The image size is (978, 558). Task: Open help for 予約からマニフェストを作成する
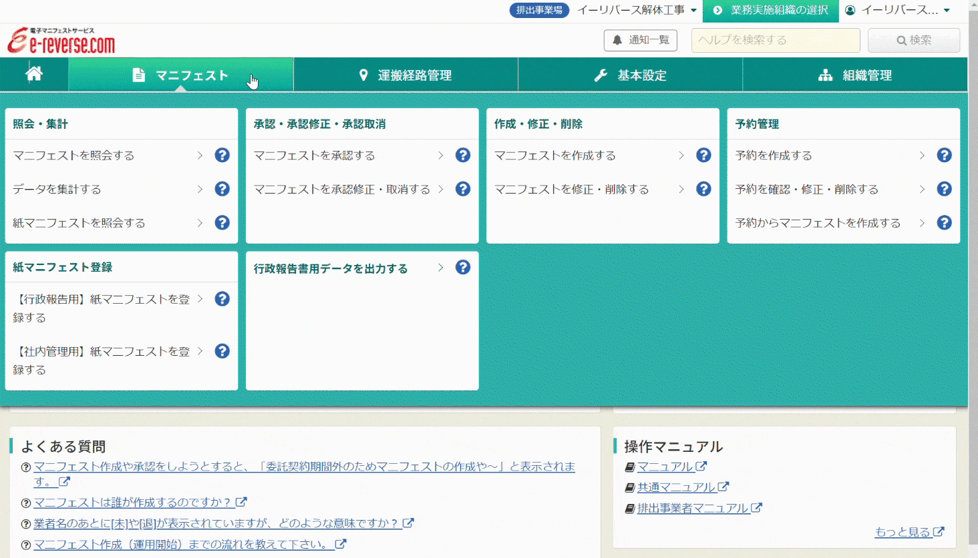click(944, 223)
